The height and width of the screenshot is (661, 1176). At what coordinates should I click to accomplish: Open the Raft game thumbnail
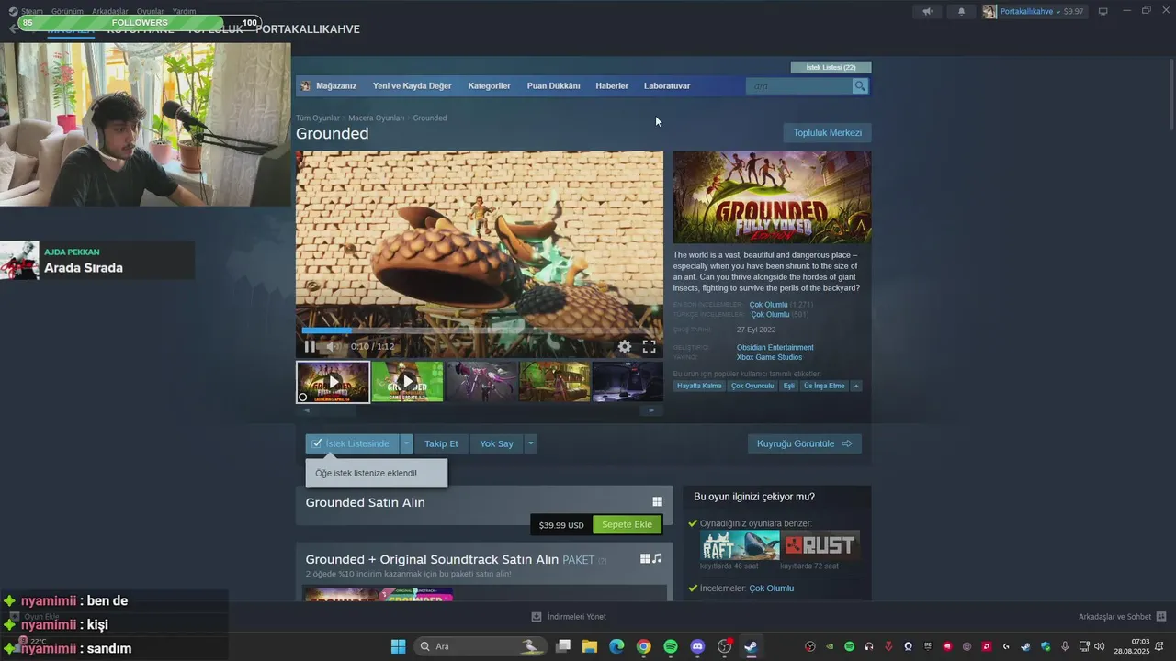[x=740, y=545]
